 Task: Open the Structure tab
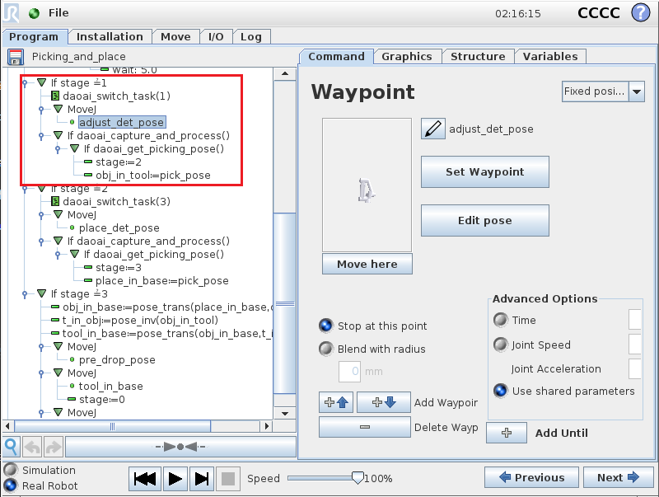tap(478, 56)
